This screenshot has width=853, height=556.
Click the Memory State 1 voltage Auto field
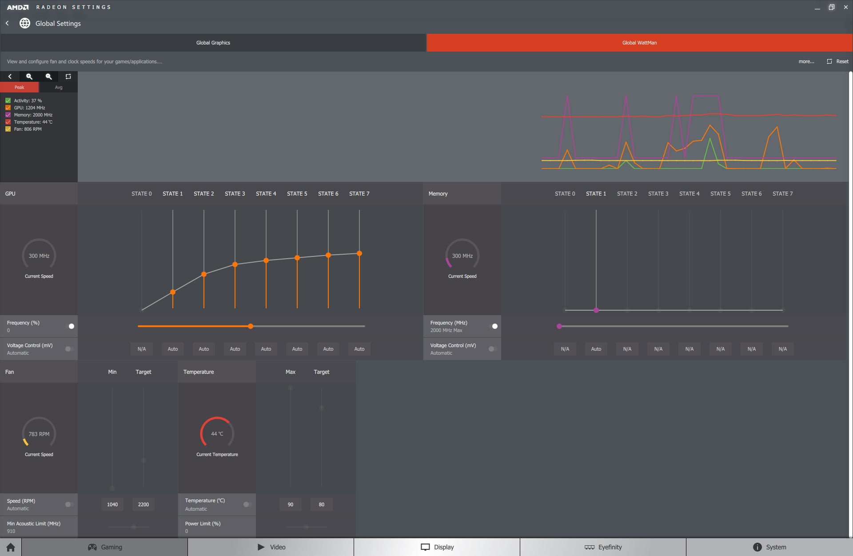(x=596, y=349)
